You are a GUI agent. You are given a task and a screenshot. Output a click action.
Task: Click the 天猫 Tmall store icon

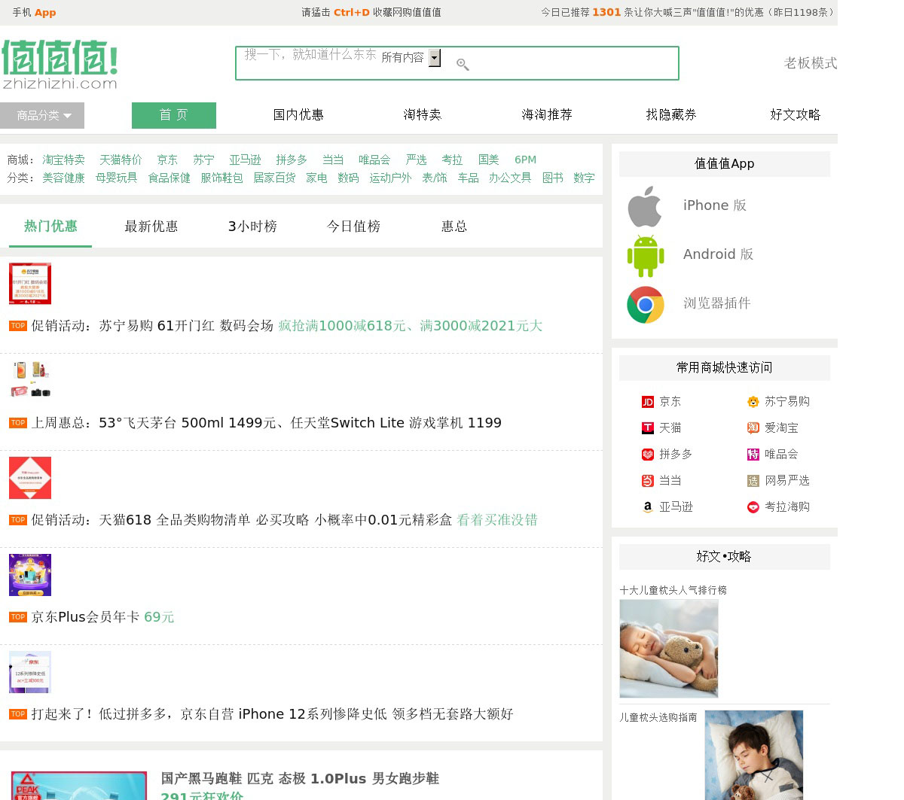tap(647, 428)
